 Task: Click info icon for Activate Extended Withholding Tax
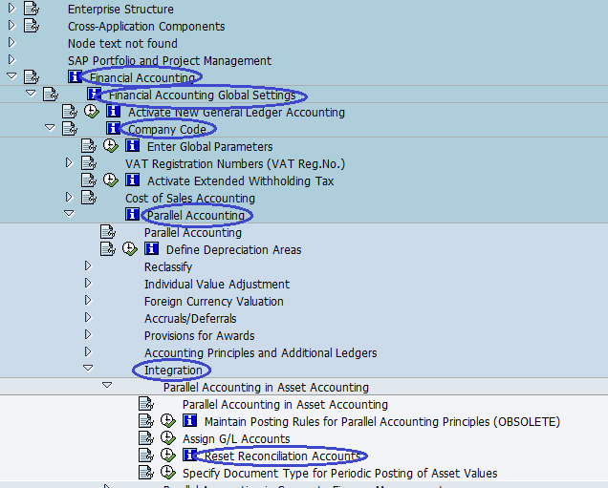coord(132,180)
